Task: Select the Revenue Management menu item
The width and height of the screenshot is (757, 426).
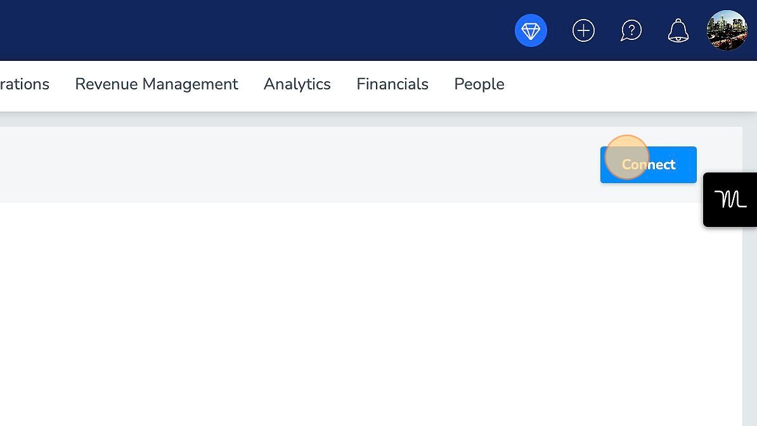Action: click(x=157, y=84)
